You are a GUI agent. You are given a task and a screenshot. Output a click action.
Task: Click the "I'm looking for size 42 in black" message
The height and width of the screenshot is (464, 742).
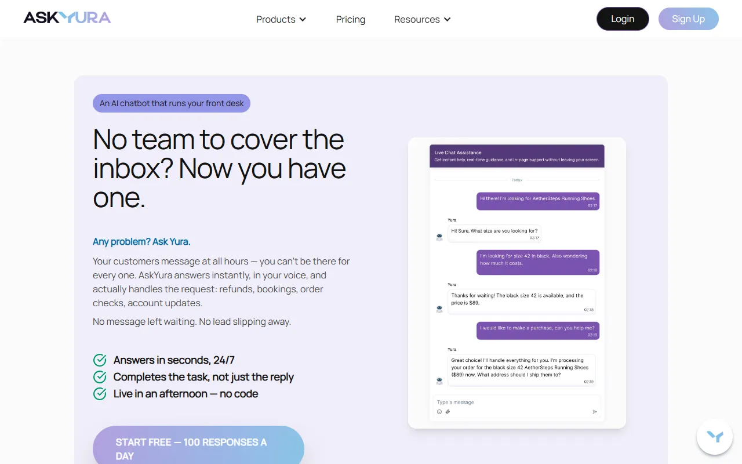click(538, 262)
